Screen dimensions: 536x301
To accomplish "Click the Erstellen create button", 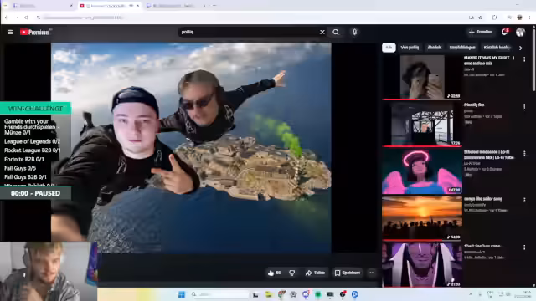I will [481, 32].
